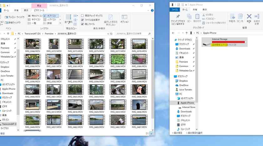This screenshot has width=263, height=146.
Task: Select the extra large icons layout option
Action: pyautogui.click(x=35, y=16)
